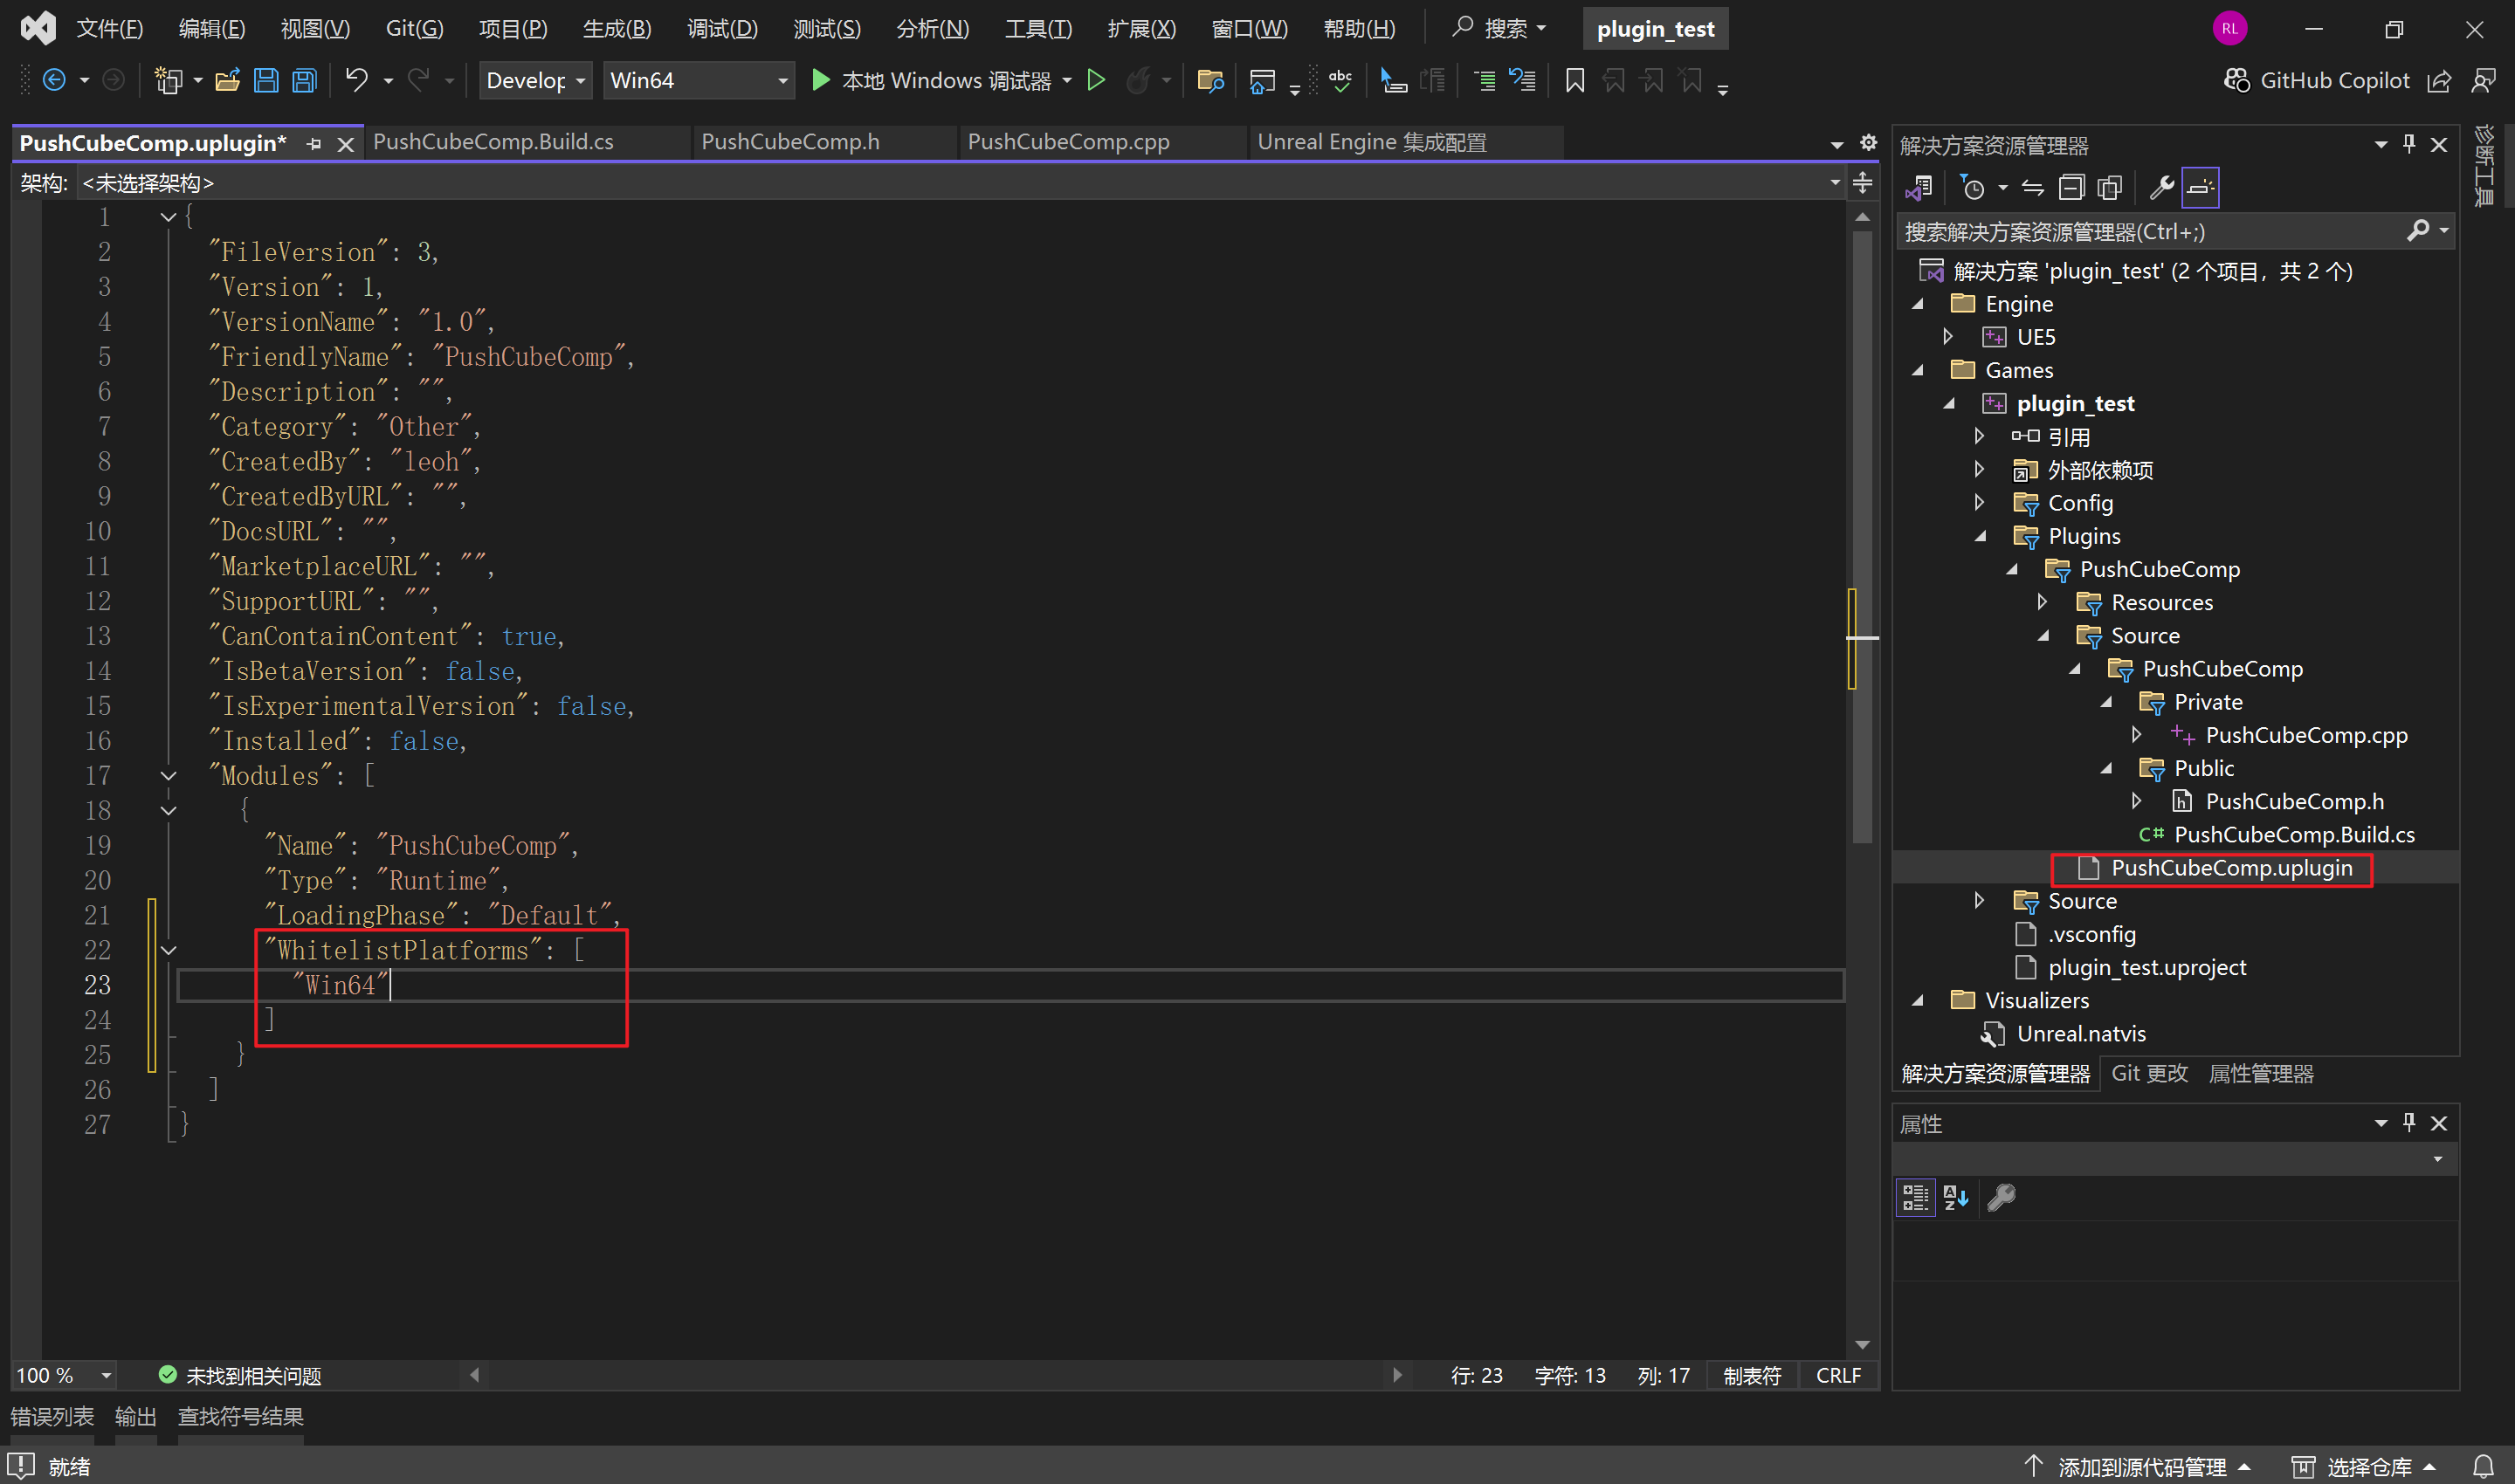Toggle bookmark icon in the toolbar
The image size is (2515, 1484).
pos(1574,80)
